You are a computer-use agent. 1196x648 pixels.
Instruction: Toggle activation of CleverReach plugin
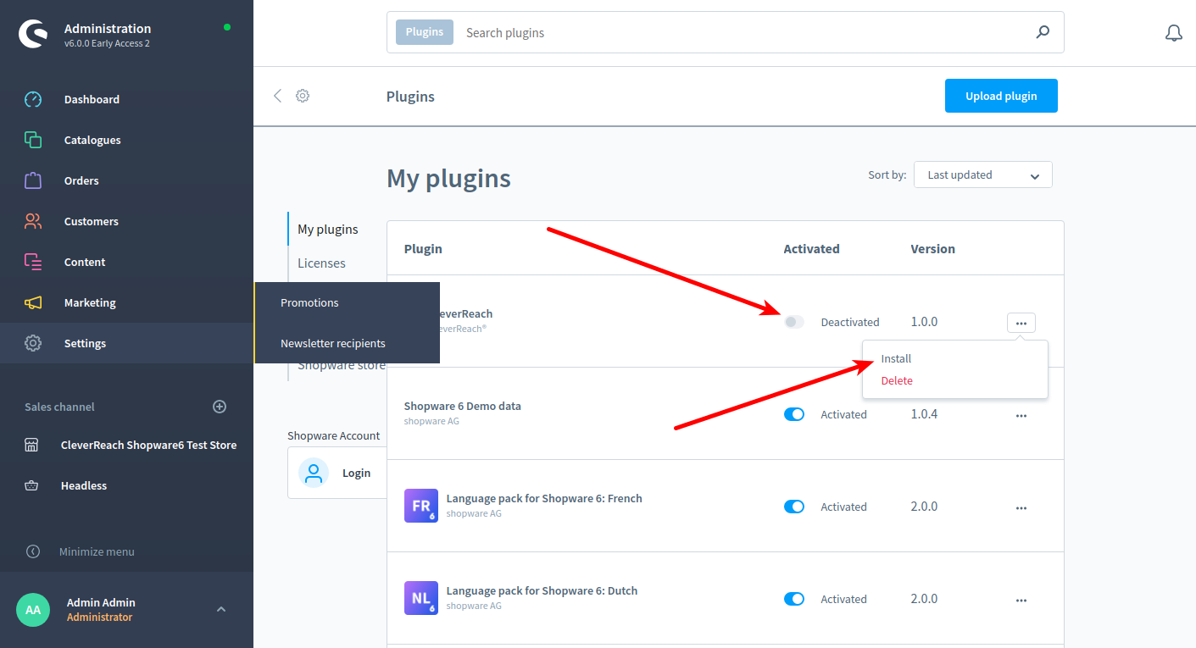(794, 322)
